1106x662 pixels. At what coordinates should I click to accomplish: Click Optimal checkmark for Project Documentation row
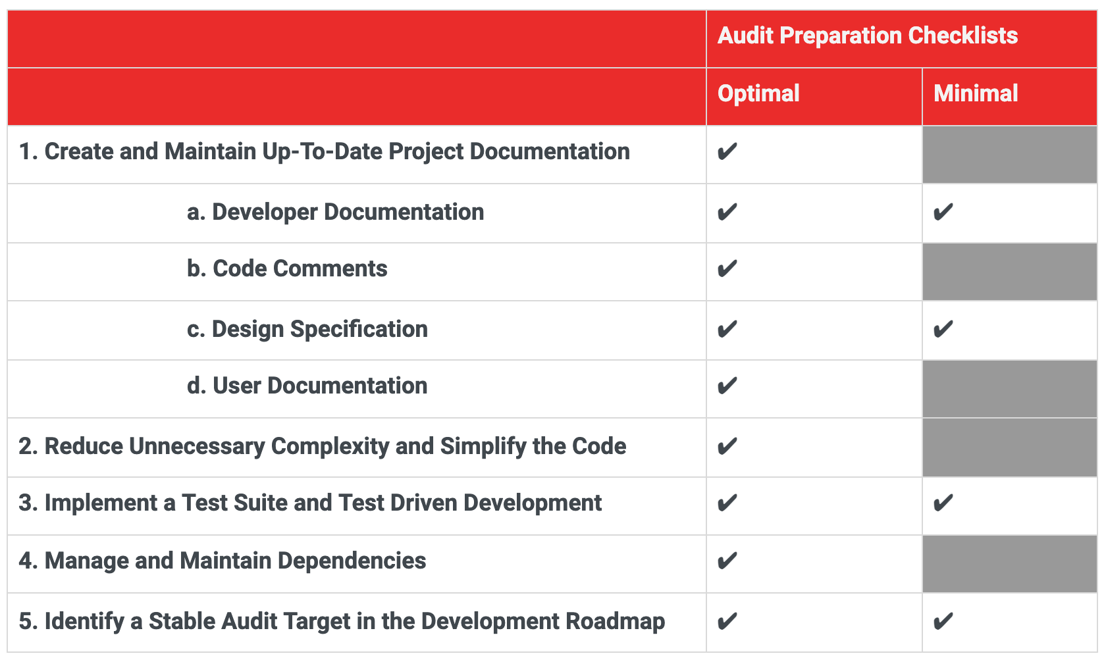coord(727,152)
